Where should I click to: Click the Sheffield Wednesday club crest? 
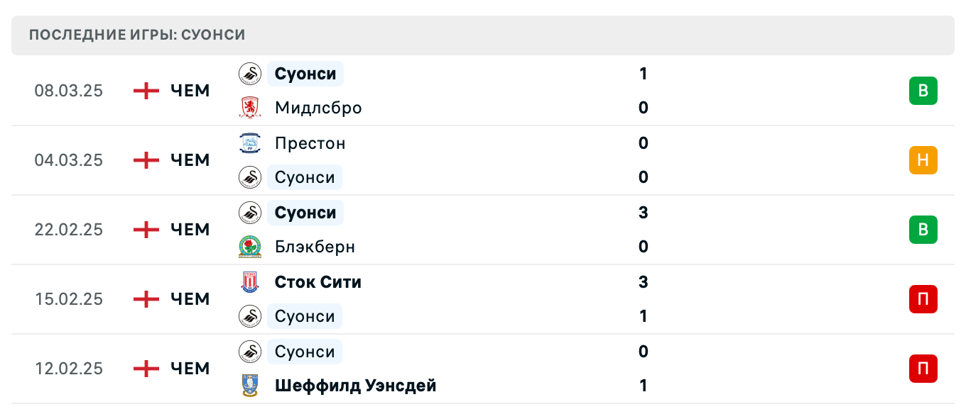(x=250, y=386)
